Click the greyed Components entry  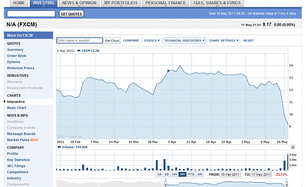(x=18, y=184)
